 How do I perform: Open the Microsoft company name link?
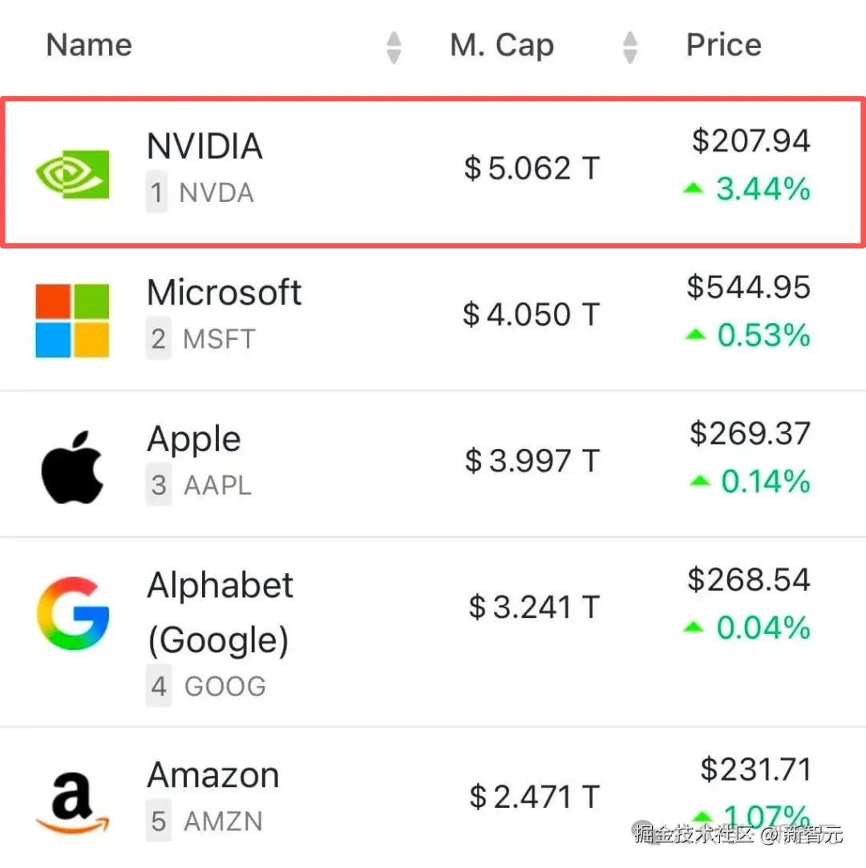(224, 293)
